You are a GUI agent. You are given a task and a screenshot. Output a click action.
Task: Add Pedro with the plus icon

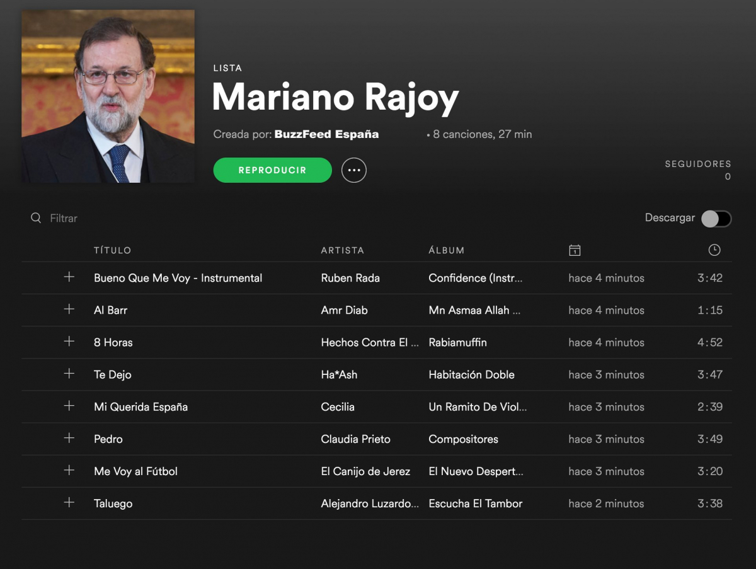coord(69,438)
